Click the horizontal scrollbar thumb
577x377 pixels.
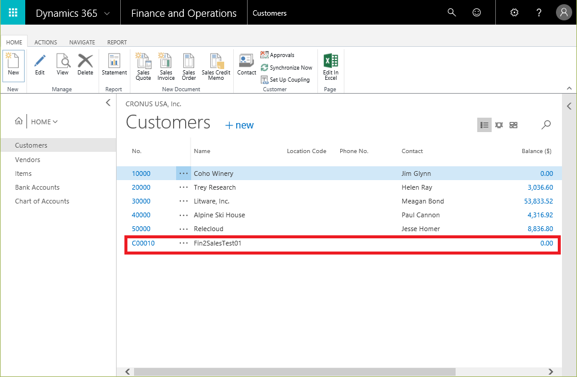(x=295, y=372)
